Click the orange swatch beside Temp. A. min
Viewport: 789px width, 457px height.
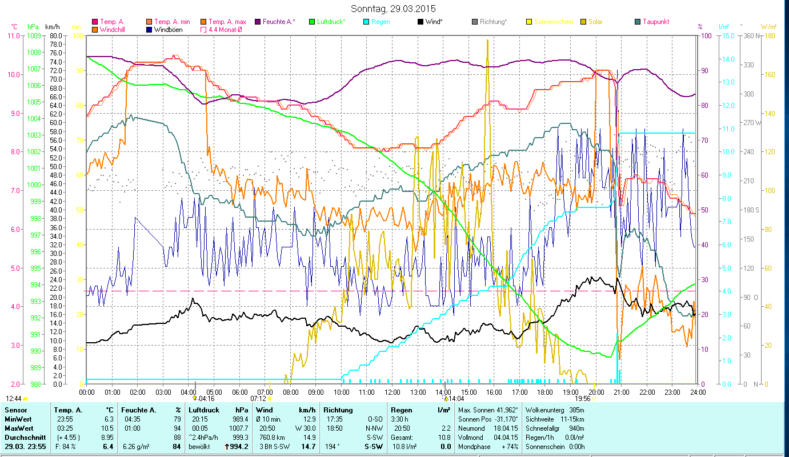(x=150, y=22)
